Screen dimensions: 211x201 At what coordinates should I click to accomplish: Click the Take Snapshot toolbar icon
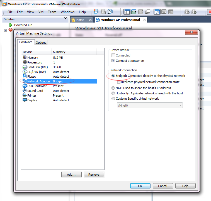96,12
